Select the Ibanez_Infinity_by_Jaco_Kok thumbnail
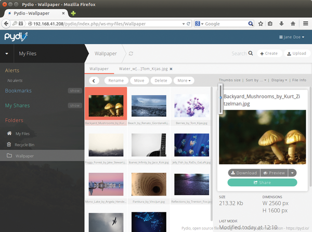 149,145
